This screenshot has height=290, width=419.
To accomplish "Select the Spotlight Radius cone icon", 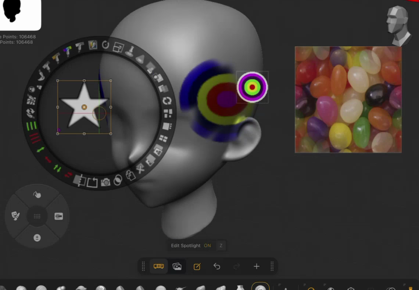I will coord(140,59).
